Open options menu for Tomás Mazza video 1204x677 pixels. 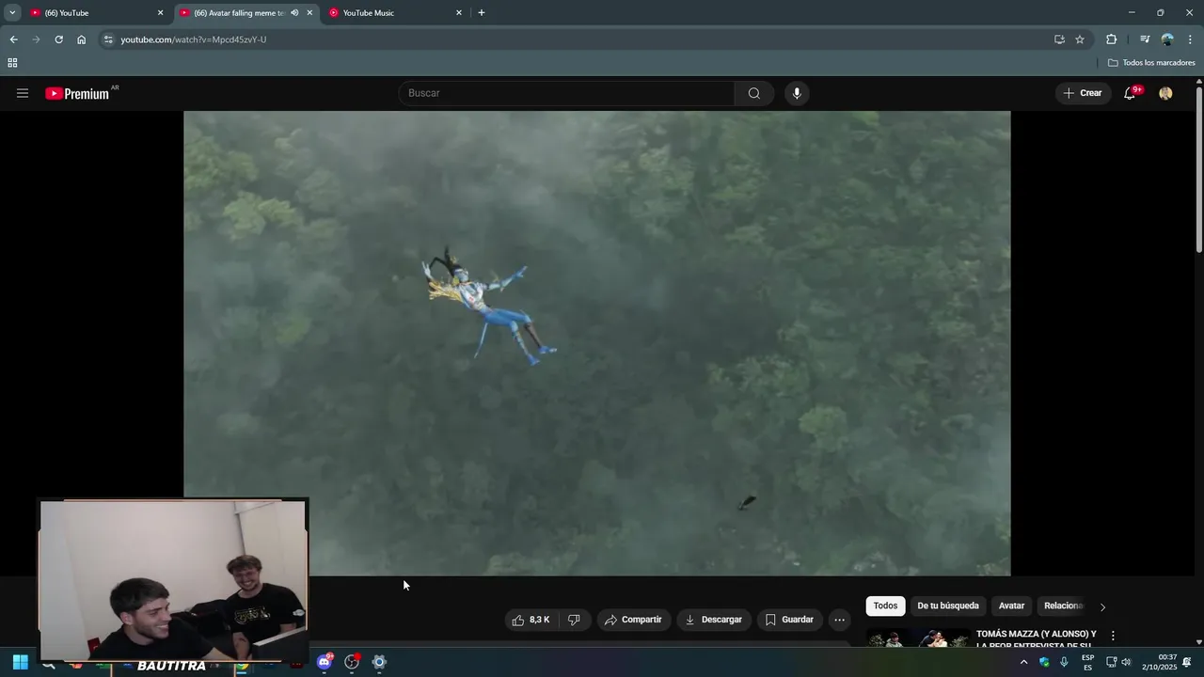click(1113, 636)
